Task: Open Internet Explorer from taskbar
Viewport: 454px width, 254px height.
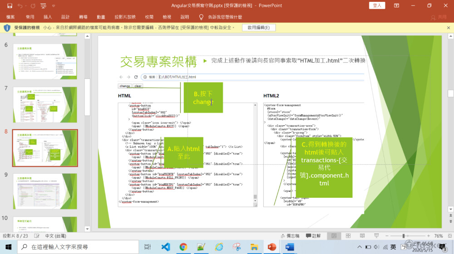Action: [x=219, y=247]
